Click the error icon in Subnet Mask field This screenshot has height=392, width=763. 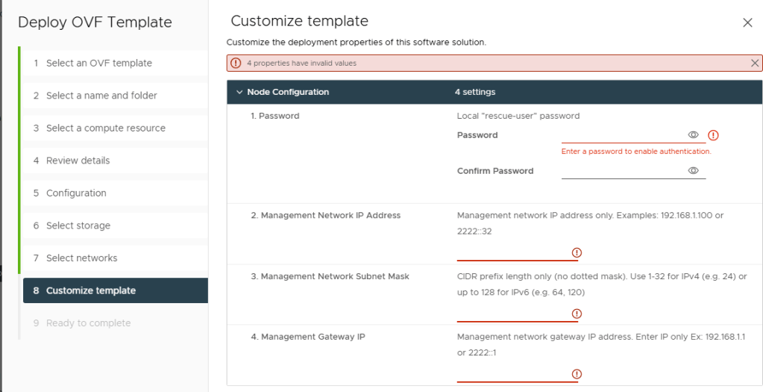[577, 314]
